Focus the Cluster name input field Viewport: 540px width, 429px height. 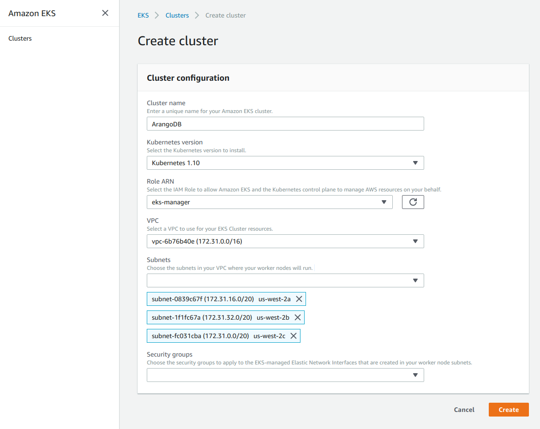285,124
